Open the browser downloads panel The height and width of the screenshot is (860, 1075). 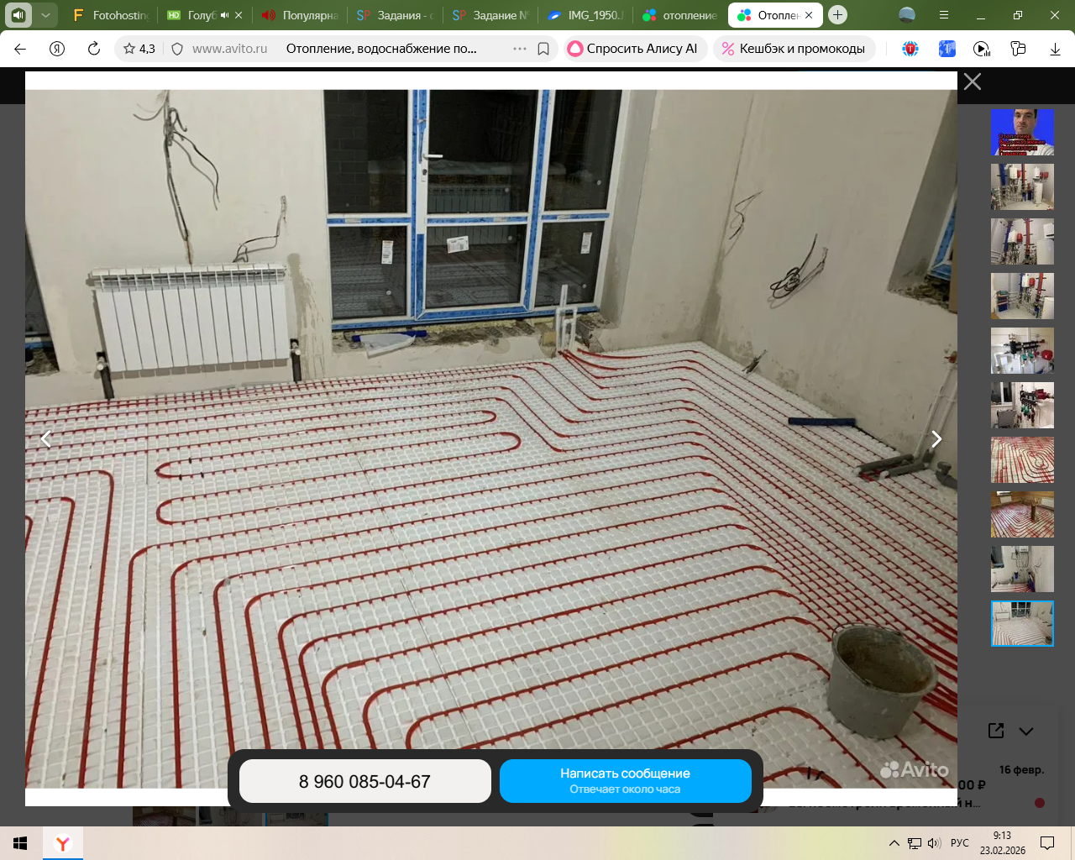click(1055, 49)
